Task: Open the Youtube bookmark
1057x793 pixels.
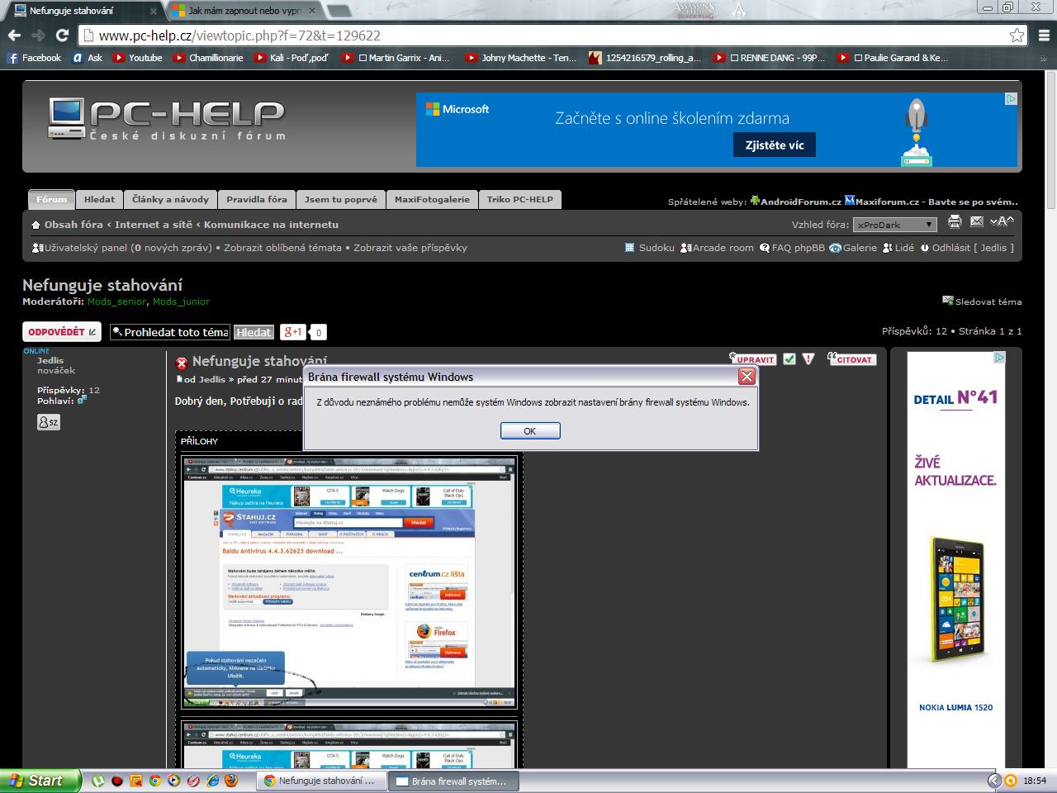Action: [x=137, y=58]
